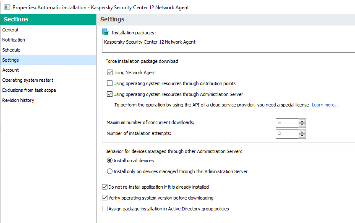Screen dimensions: 355x223
Task: Click the properties window icon in title bar
Action: click(7, 7)
